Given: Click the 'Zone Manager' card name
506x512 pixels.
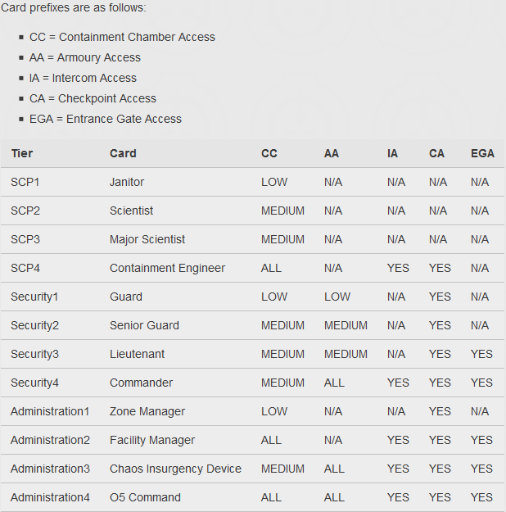Looking at the screenshot, I should [147, 411].
